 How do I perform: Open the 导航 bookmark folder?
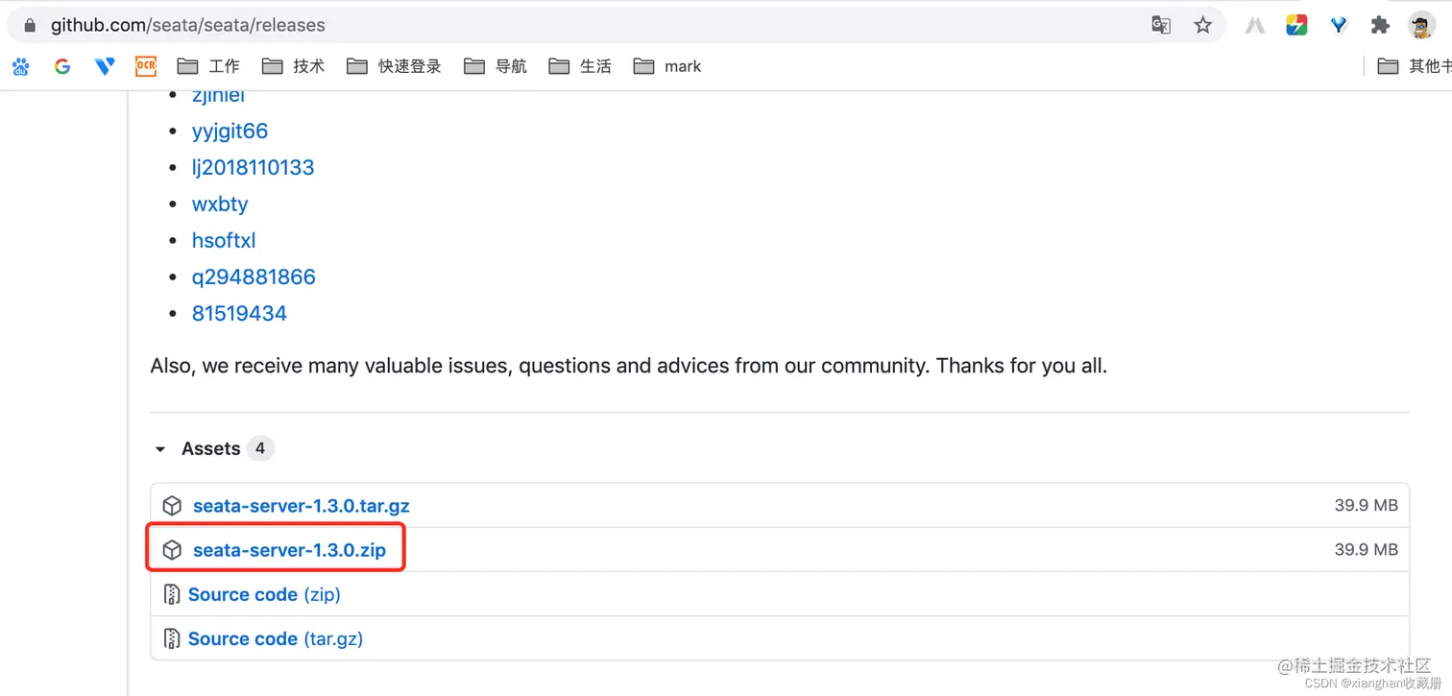pyautogui.click(x=496, y=66)
